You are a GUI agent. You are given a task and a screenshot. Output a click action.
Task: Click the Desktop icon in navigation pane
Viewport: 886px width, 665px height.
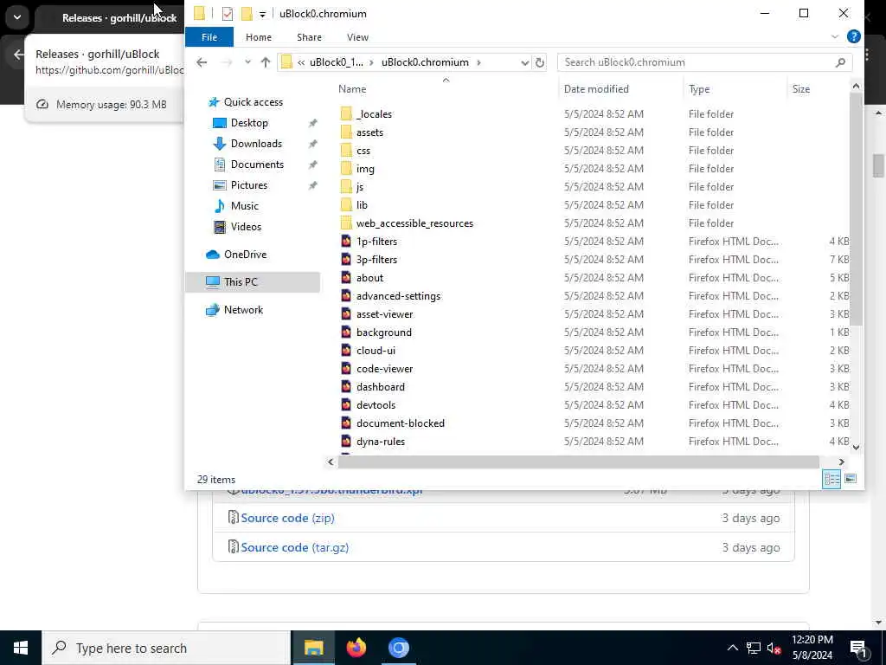[x=219, y=123]
